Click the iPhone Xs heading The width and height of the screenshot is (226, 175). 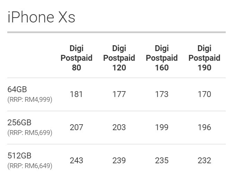tap(41, 17)
